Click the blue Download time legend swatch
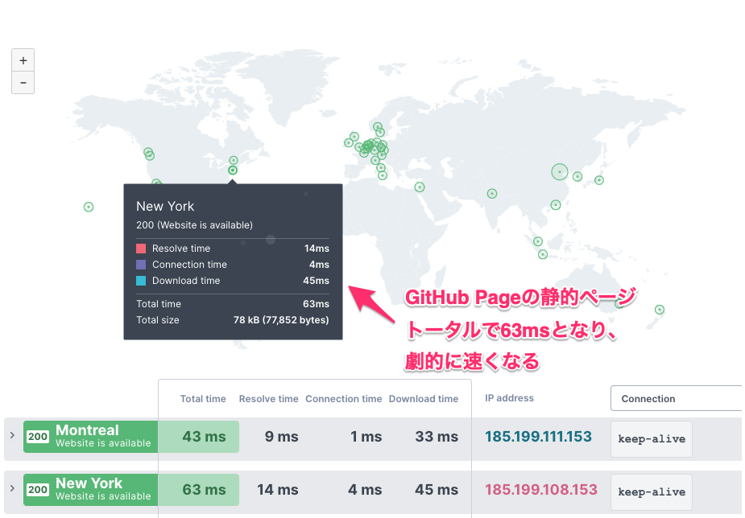 click(141, 281)
